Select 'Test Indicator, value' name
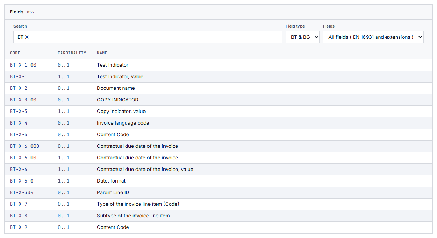 click(x=120, y=77)
